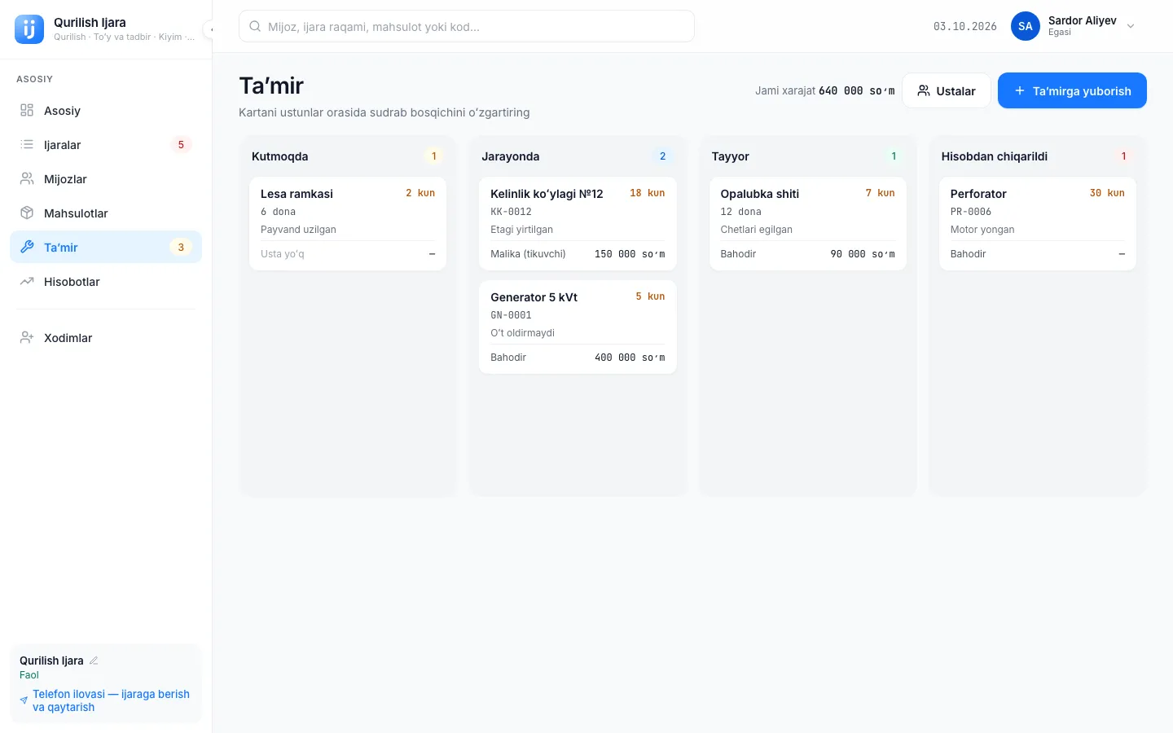Click the Xodimlar add-user icon
The height and width of the screenshot is (733, 1173).
[x=27, y=338]
